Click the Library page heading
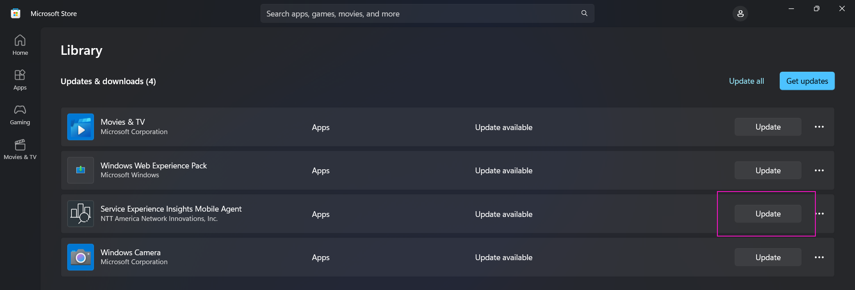The image size is (855, 290). 81,50
